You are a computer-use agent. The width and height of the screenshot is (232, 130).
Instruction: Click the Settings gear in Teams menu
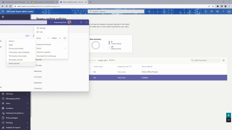38,28
